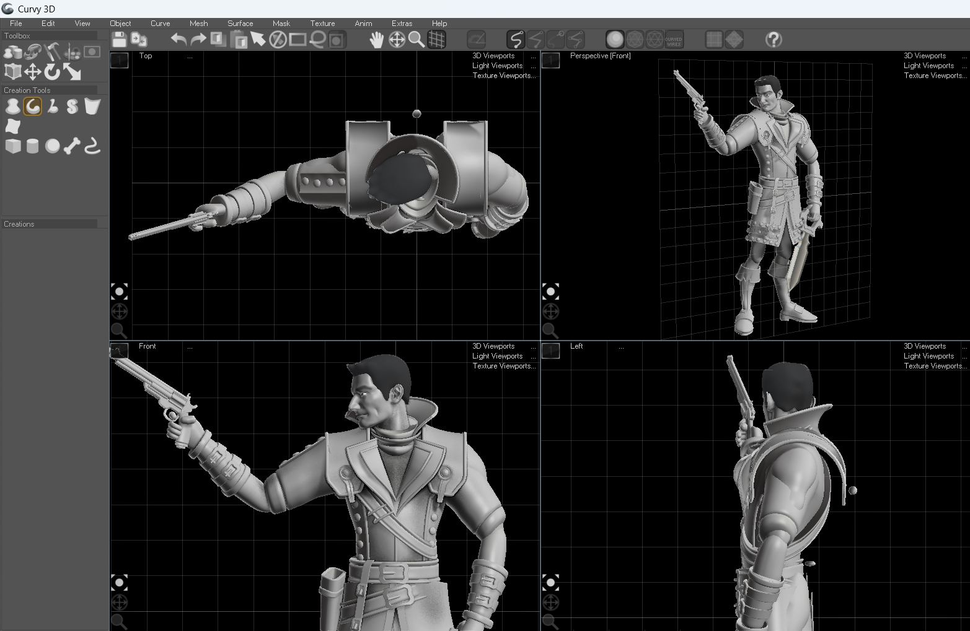The height and width of the screenshot is (631, 970).
Task: Choose the S-shaped creation tool
Action: click(72, 107)
